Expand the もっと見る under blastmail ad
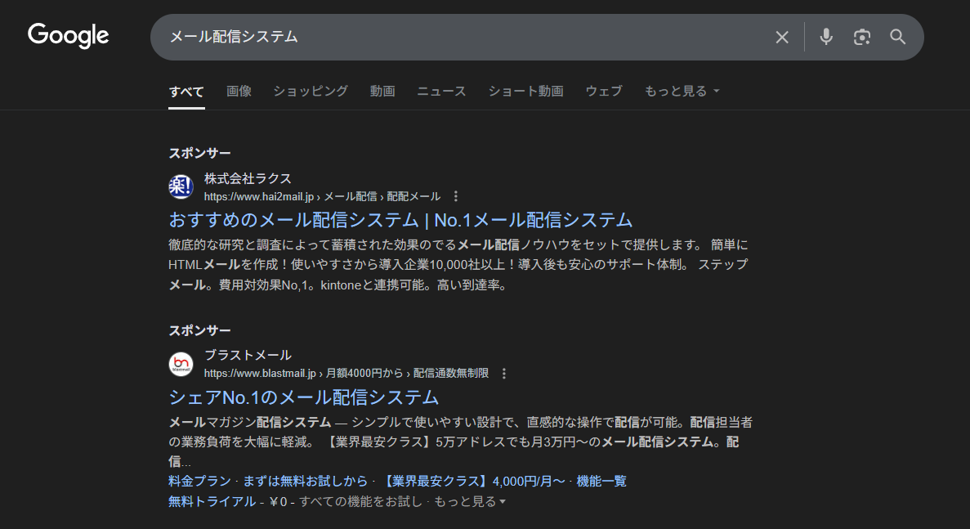This screenshot has width=970, height=529. 470,501
